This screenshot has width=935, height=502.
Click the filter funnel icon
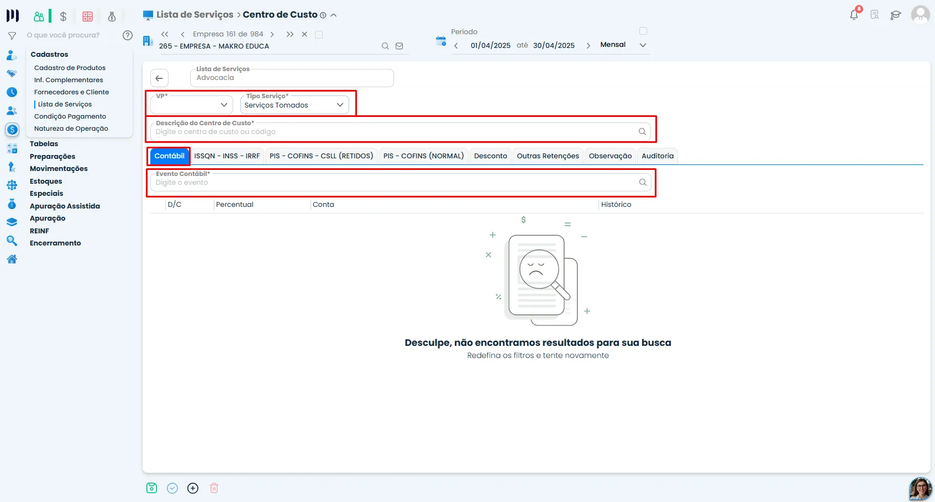click(12, 35)
